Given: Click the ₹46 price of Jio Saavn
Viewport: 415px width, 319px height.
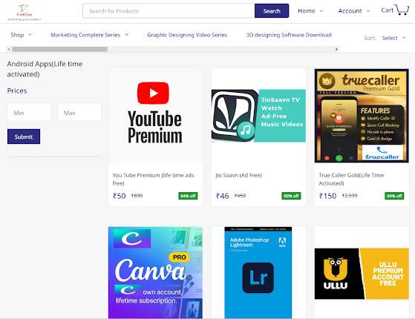Looking at the screenshot, I should click(222, 196).
